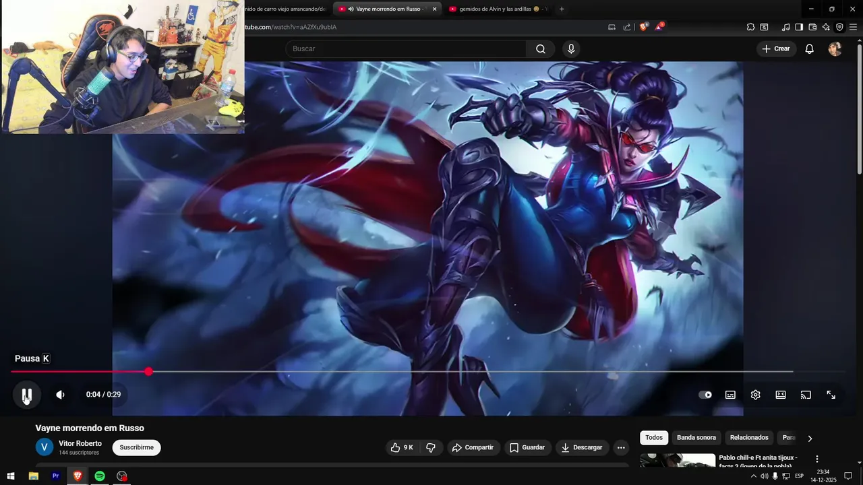Click the install app icon in address bar

612,27
